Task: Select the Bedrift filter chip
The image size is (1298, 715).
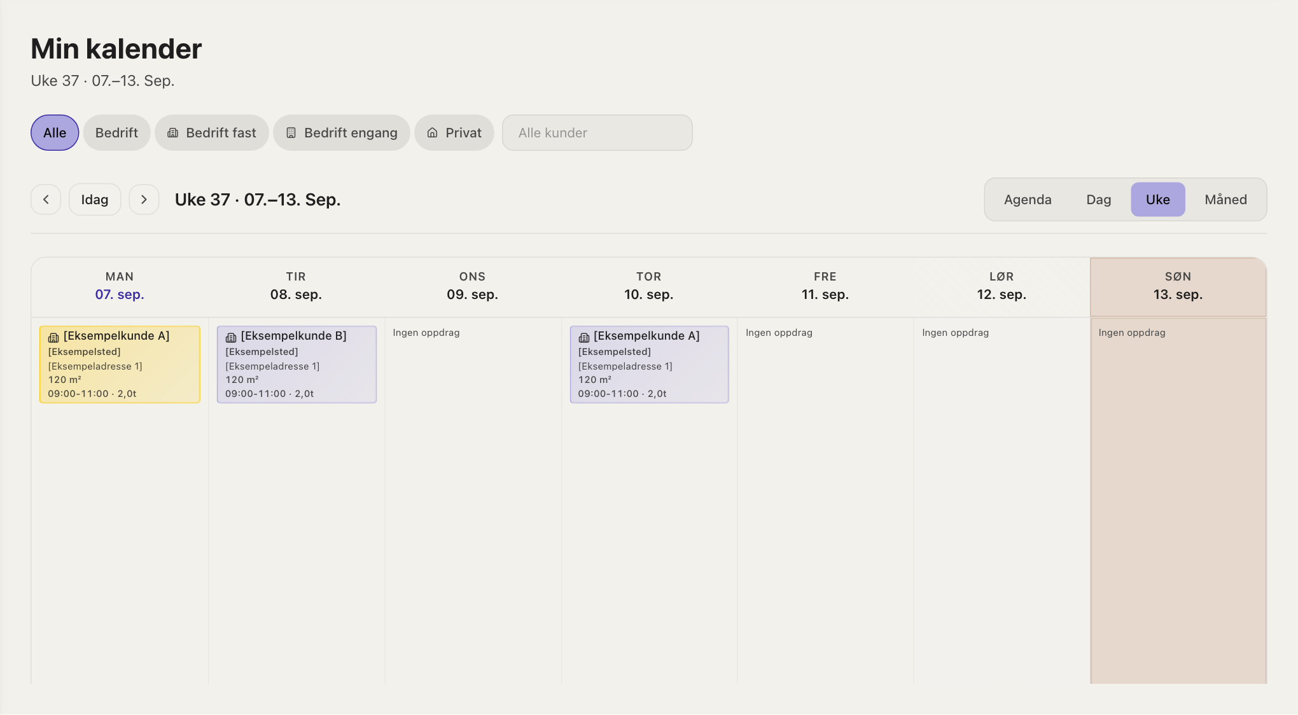Action: [x=116, y=133]
